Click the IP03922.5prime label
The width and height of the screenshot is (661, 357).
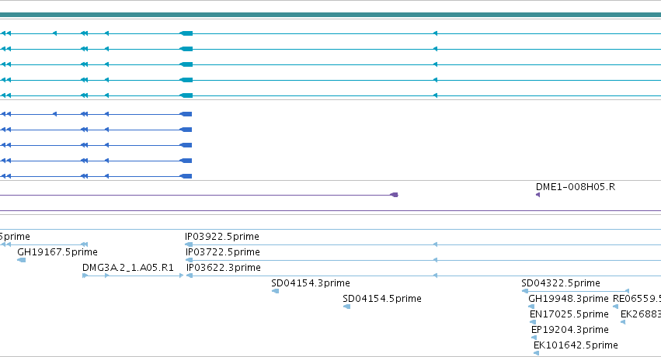(x=221, y=237)
